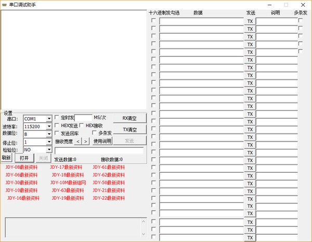Enable the 定时发 timed send checkbox
Screen dimensions: 312x242
tap(57, 117)
